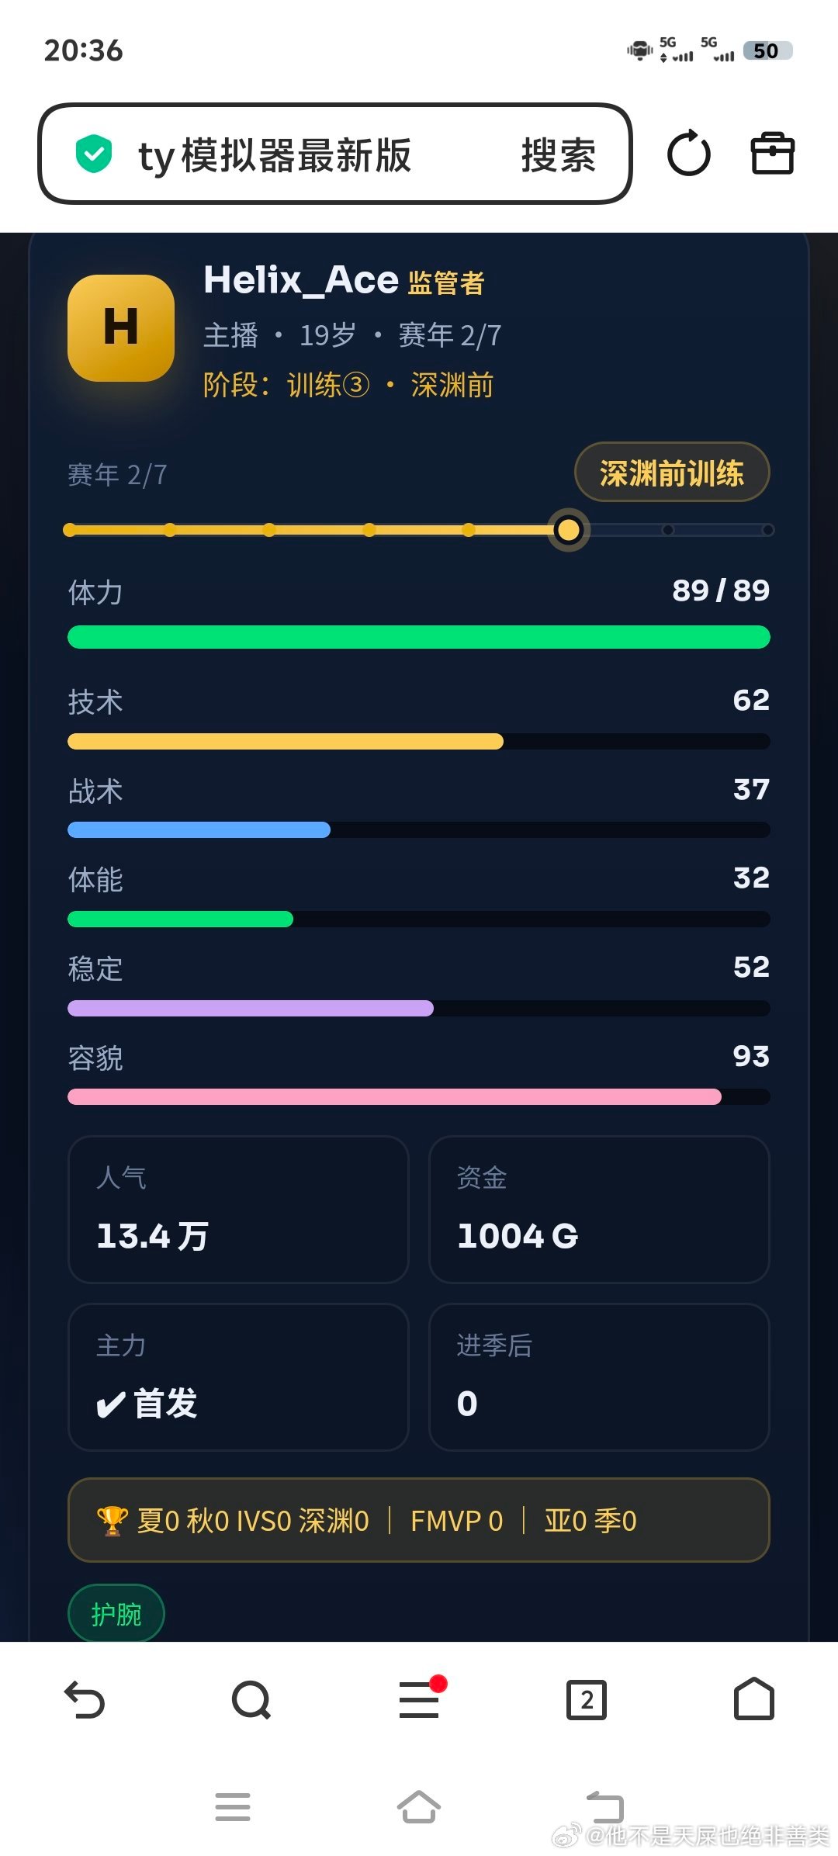Tap the trophy achievements bar
The image size is (838, 1856).
(419, 1521)
